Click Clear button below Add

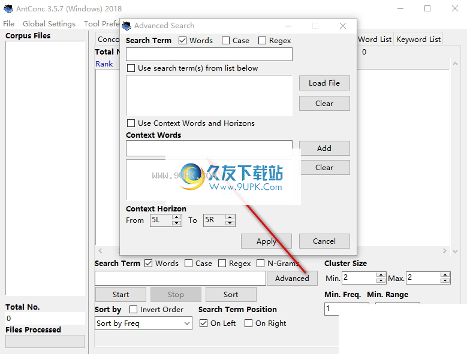point(324,168)
